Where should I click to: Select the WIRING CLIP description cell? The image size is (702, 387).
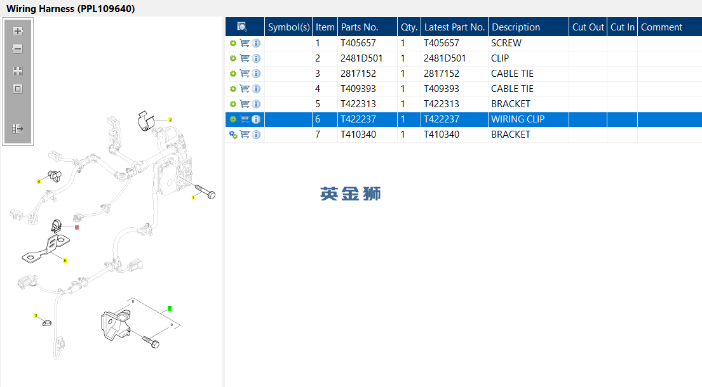[x=529, y=119]
